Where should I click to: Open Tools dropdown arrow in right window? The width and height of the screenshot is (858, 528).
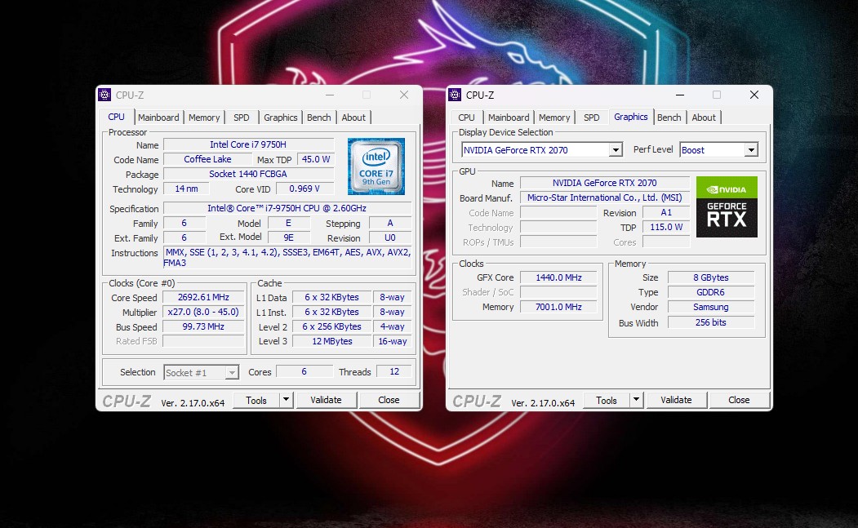[x=636, y=400]
